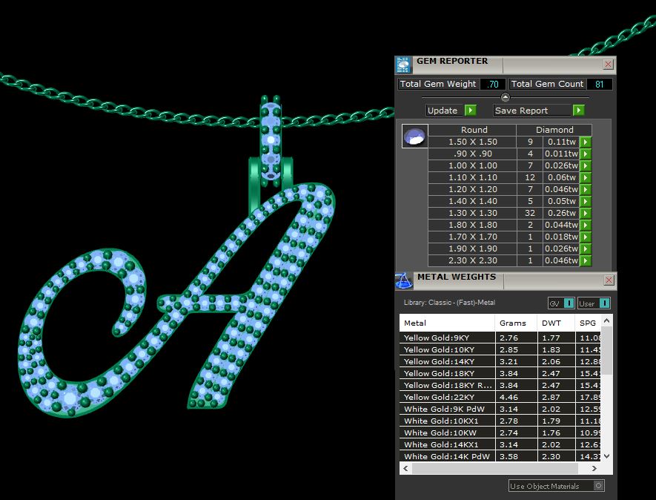Select the White Gold:14K PdW row
Screen dimensions: 656x500
point(500,456)
